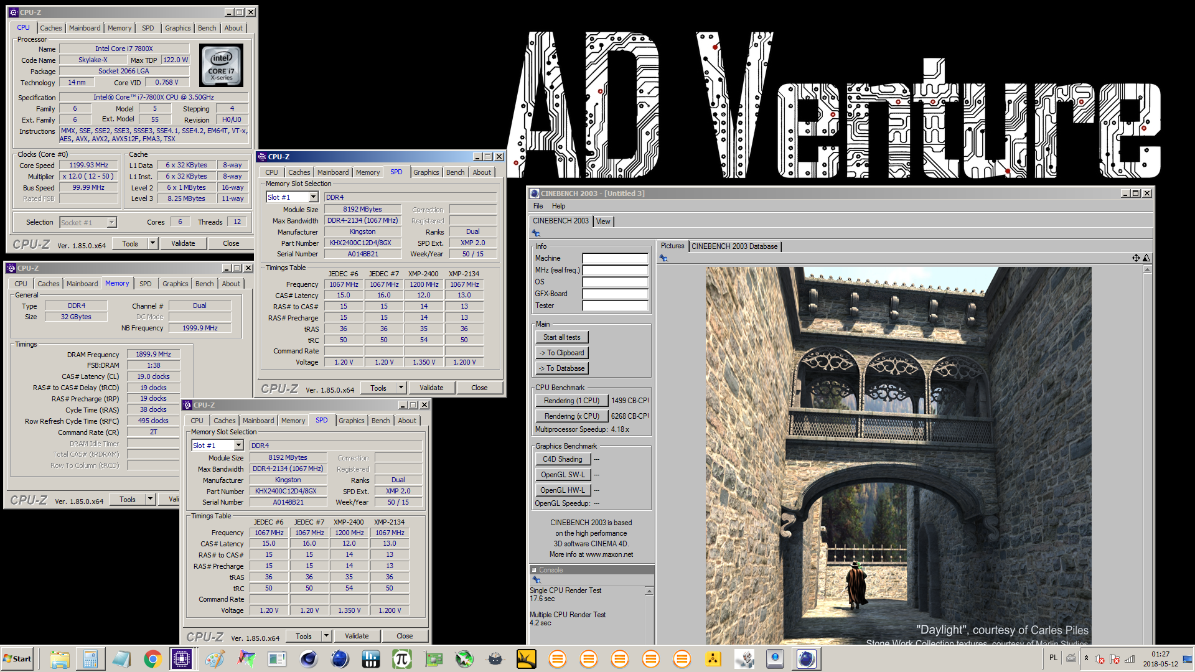The height and width of the screenshot is (672, 1195).
Task: Open the Action Center flag tray icon
Action: pyautogui.click(x=1115, y=659)
